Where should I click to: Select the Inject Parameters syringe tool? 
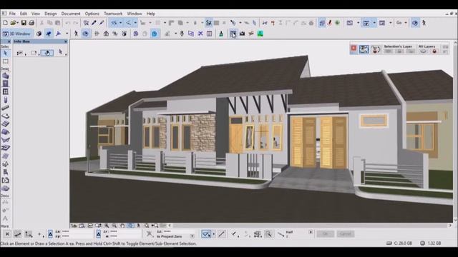coord(102,23)
